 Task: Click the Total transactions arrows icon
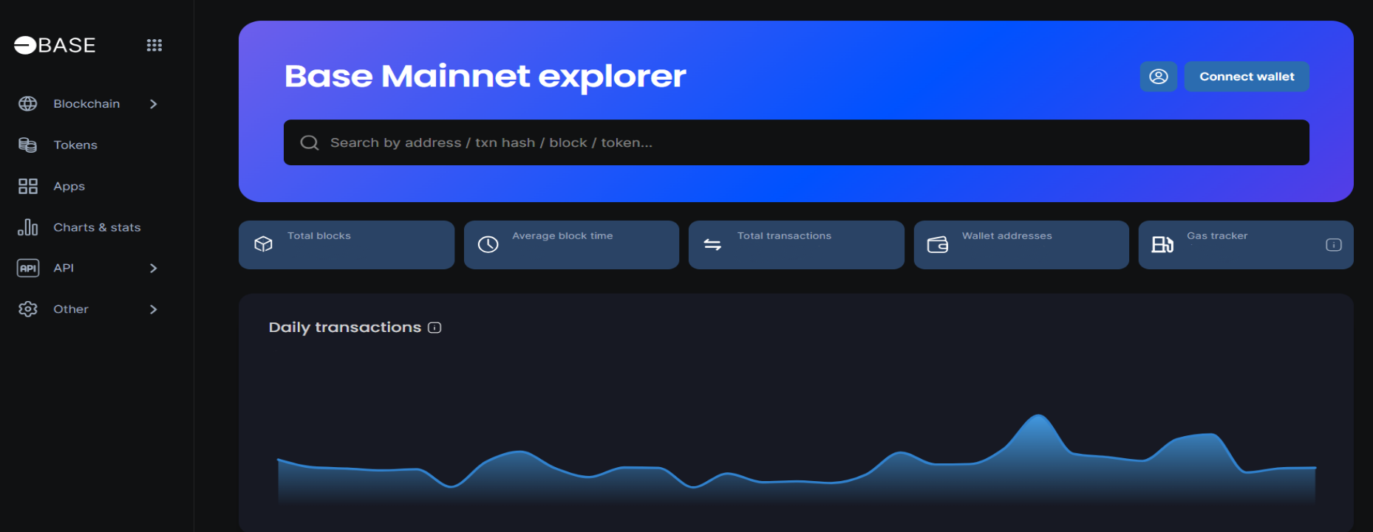click(x=712, y=244)
